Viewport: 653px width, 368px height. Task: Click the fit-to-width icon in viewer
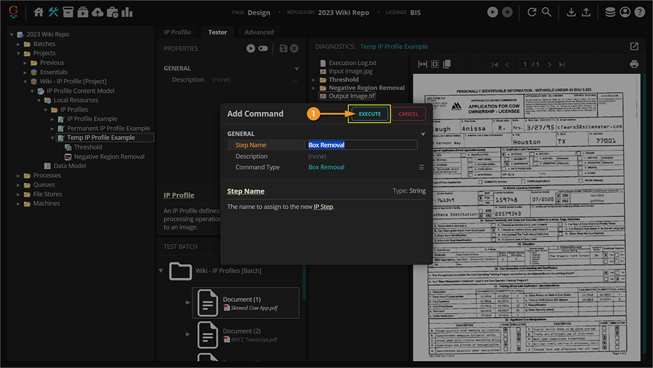422,64
